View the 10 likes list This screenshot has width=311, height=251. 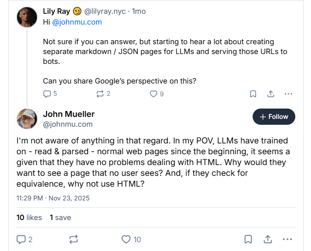[29, 218]
